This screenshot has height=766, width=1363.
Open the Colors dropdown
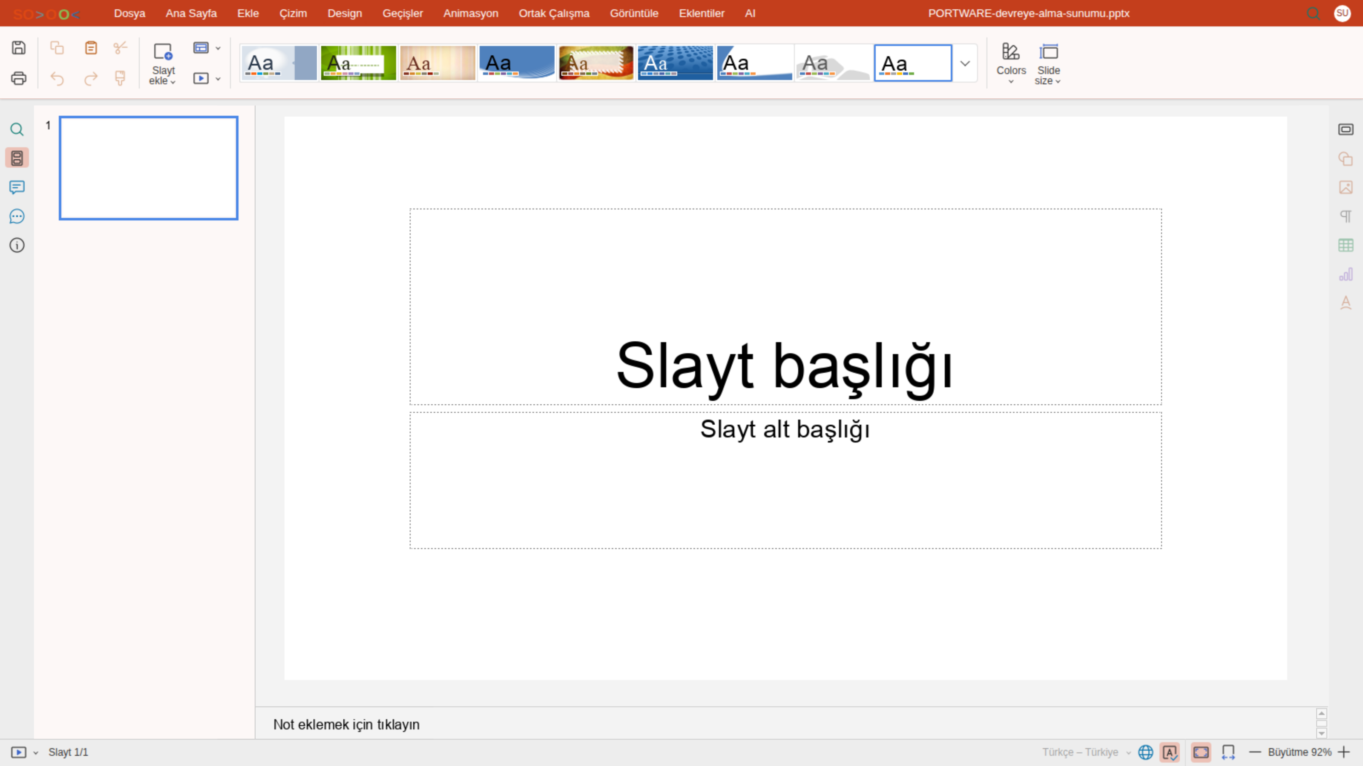pyautogui.click(x=1011, y=63)
